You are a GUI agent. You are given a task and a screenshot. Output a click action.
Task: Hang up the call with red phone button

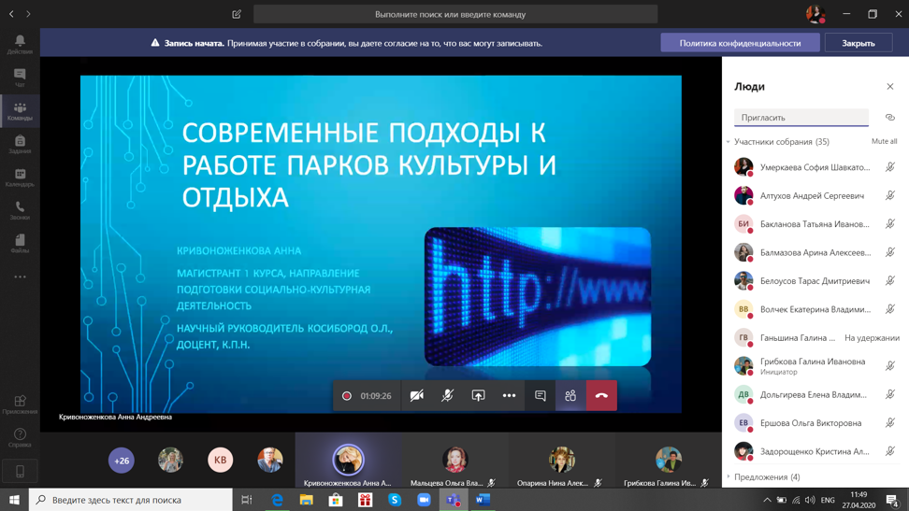pos(601,396)
